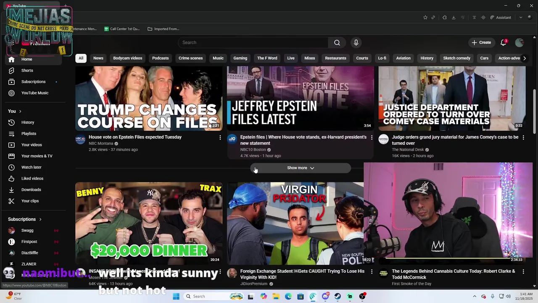Click The National Desk channel avatar

(384, 140)
